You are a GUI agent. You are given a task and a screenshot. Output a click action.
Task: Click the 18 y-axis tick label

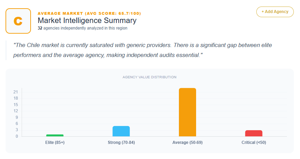(x=15, y=98)
